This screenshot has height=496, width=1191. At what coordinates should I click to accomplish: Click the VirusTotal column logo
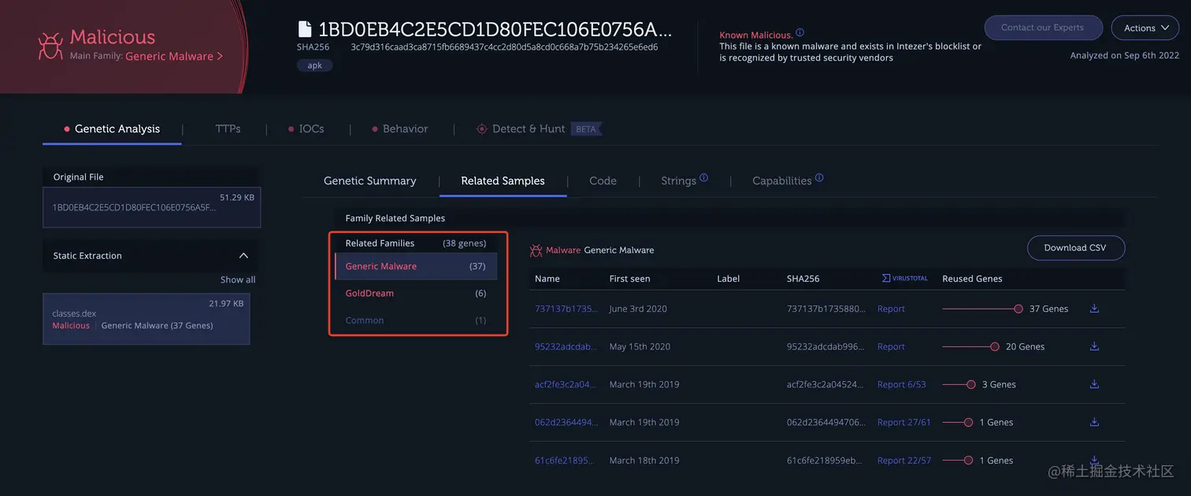coord(905,279)
